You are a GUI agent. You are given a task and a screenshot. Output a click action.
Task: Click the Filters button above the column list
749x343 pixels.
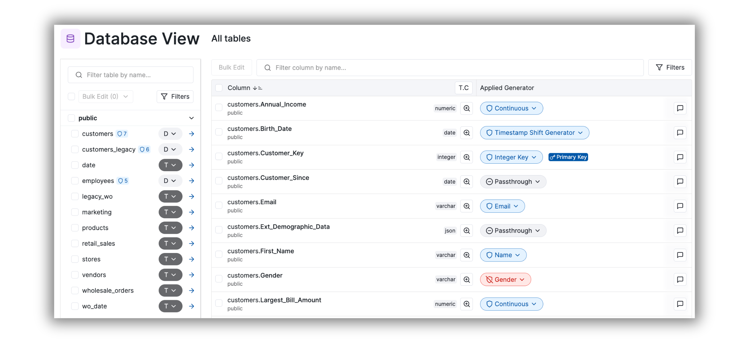[670, 67]
